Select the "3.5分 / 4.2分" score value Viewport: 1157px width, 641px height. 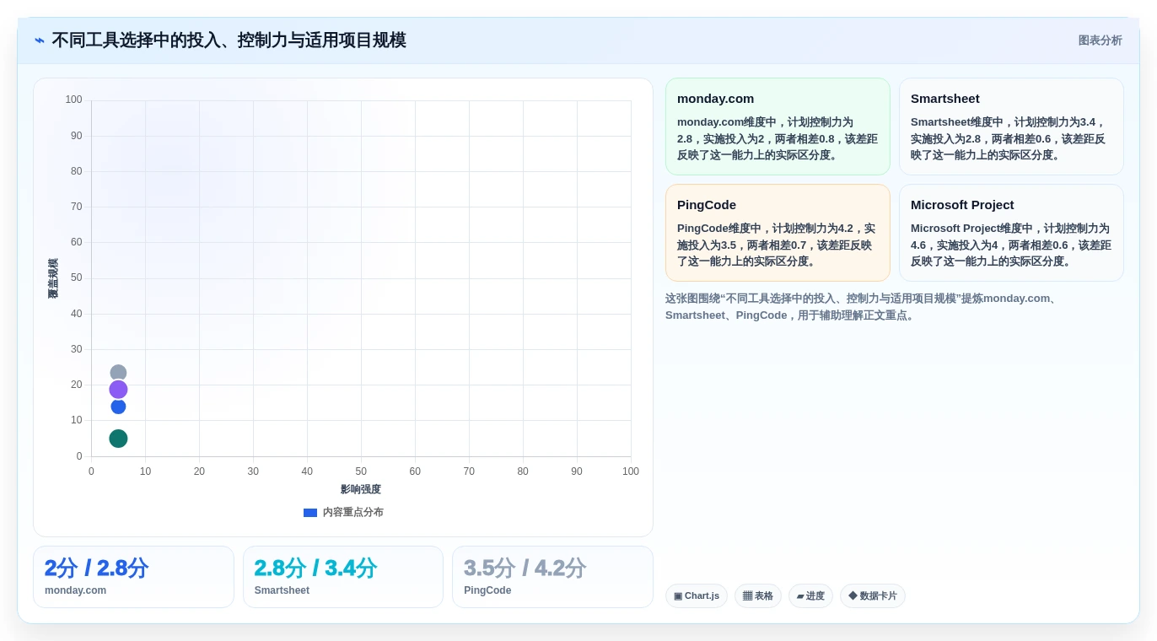[525, 568]
